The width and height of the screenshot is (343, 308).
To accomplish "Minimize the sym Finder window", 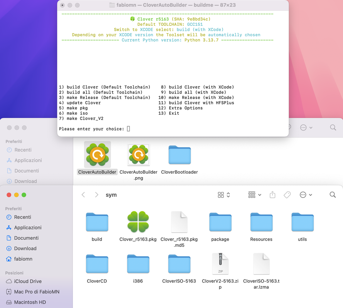I will (x=17, y=195).
